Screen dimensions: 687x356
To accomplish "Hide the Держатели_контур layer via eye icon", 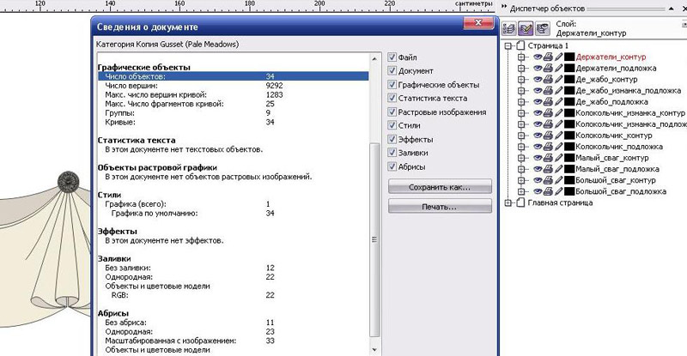I will point(536,57).
